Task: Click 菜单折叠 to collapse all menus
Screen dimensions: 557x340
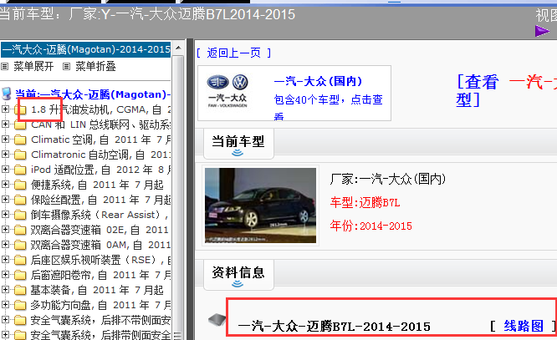Action: coord(95,66)
